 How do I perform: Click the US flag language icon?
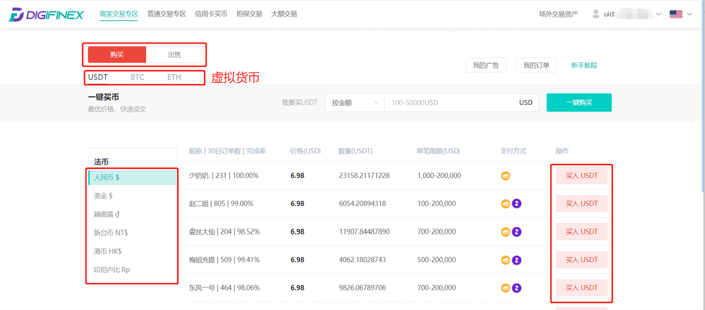coord(676,14)
